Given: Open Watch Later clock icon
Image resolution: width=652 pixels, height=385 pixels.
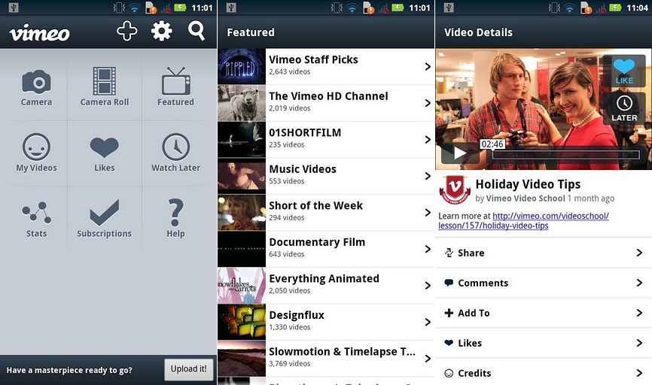Looking at the screenshot, I should click(x=176, y=147).
